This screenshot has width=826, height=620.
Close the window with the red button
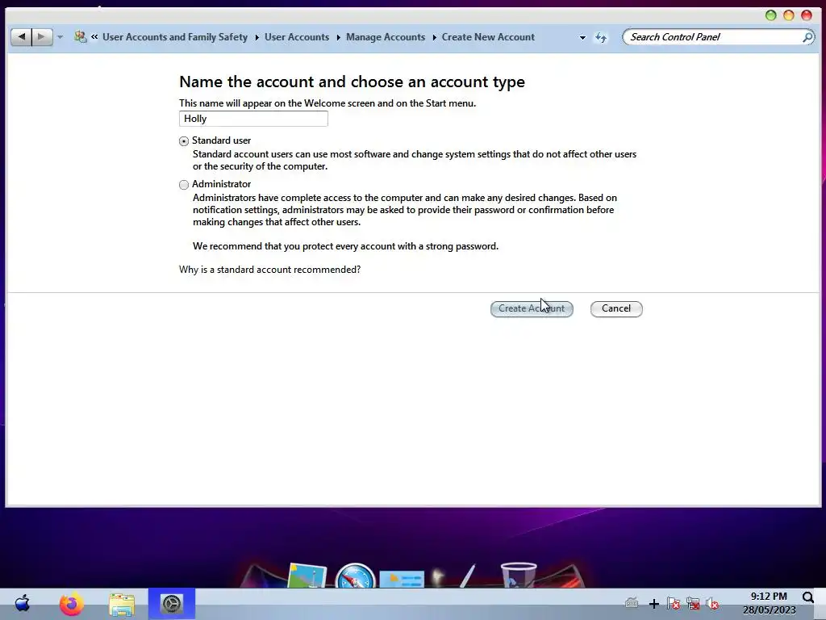(x=807, y=15)
